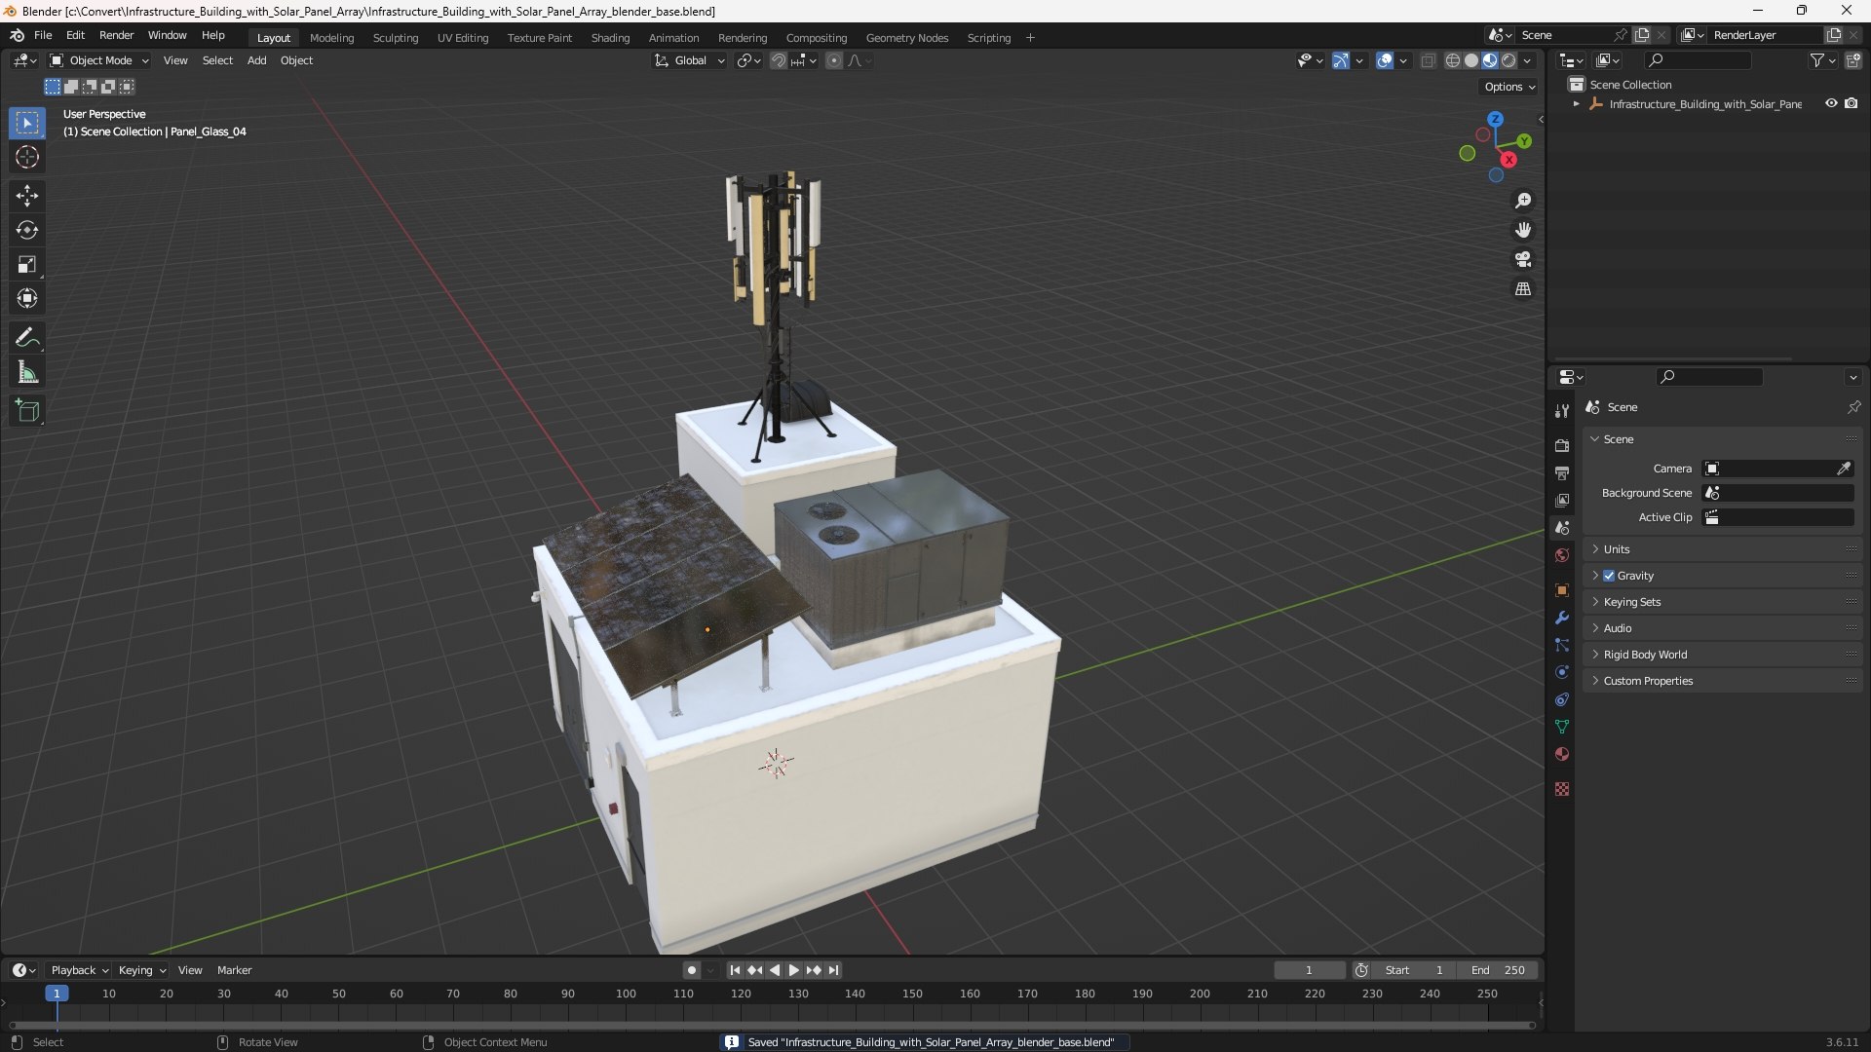Hide the Infrastructure_Building collection in viewport

pyautogui.click(x=1831, y=103)
